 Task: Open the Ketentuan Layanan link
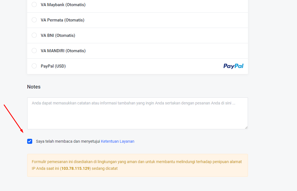pyautogui.click(x=118, y=141)
